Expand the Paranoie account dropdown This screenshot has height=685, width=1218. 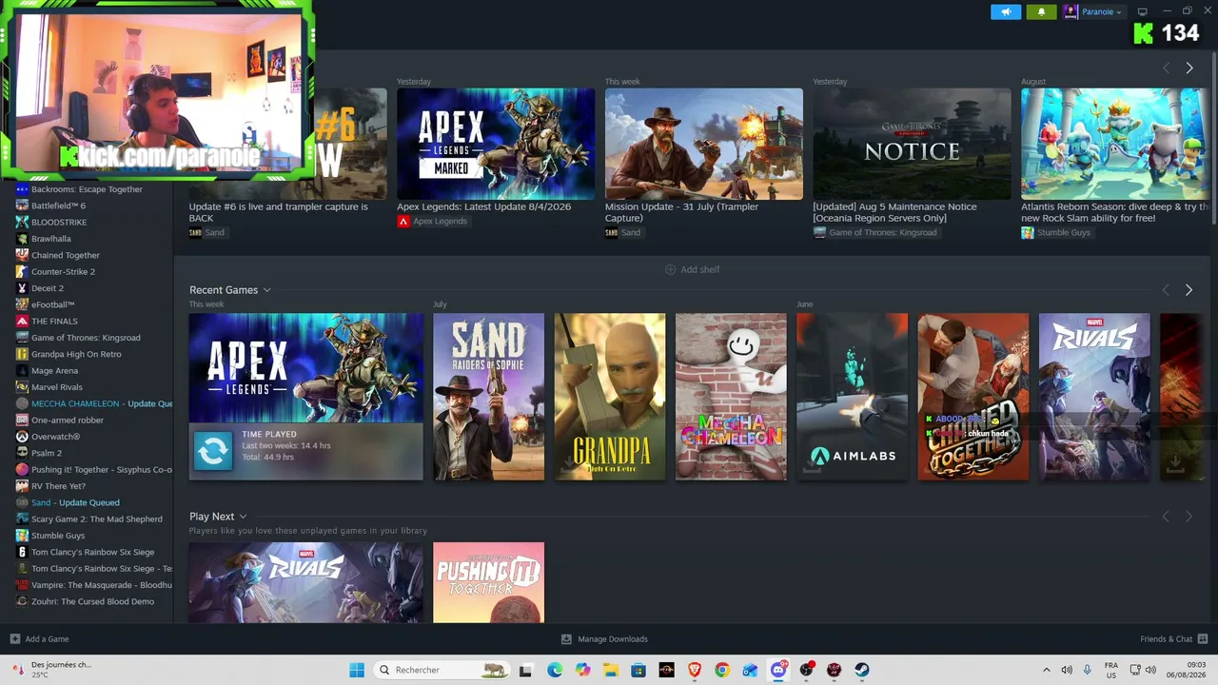tap(1118, 12)
